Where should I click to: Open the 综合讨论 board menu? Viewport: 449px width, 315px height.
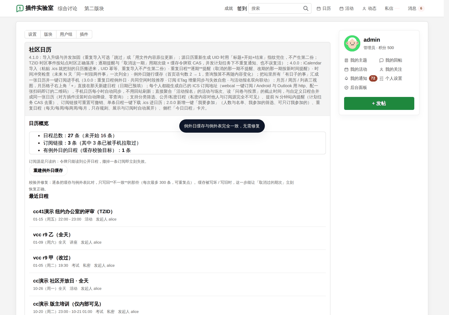pyautogui.click(x=67, y=8)
